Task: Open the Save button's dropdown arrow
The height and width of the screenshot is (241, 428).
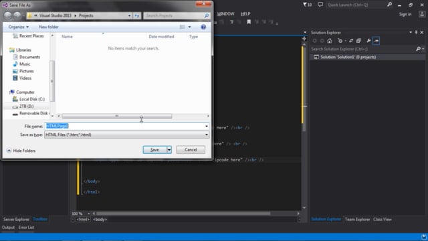Action: [x=169, y=150]
